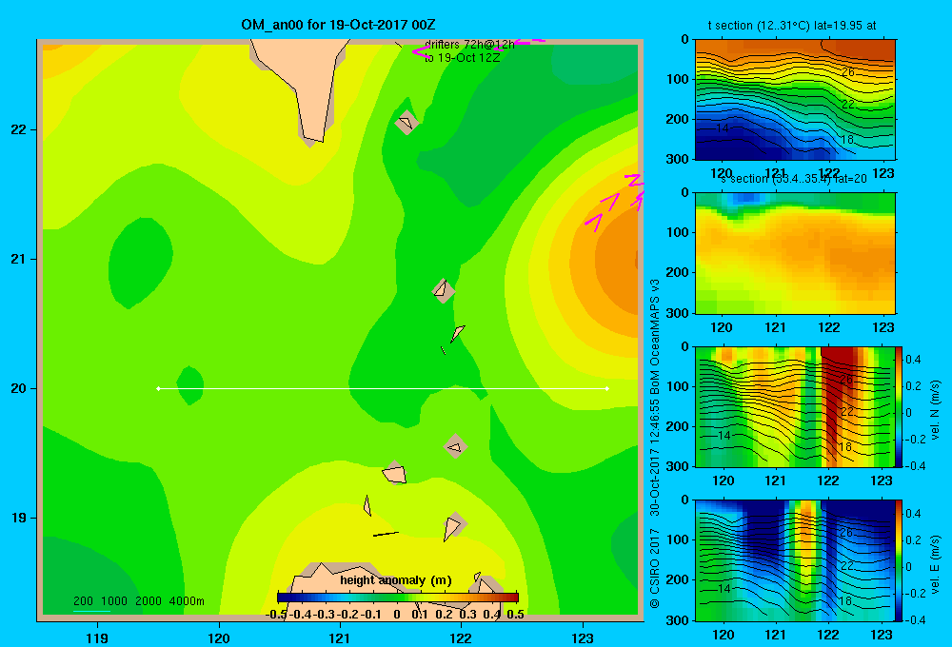Viewport: 952px width, 647px height.
Task: Click the eastern endpoint of white section line
Action: 607,388
